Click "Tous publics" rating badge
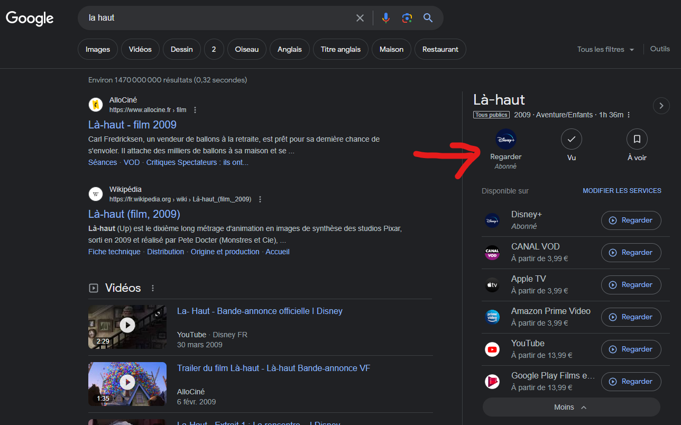 [491, 115]
